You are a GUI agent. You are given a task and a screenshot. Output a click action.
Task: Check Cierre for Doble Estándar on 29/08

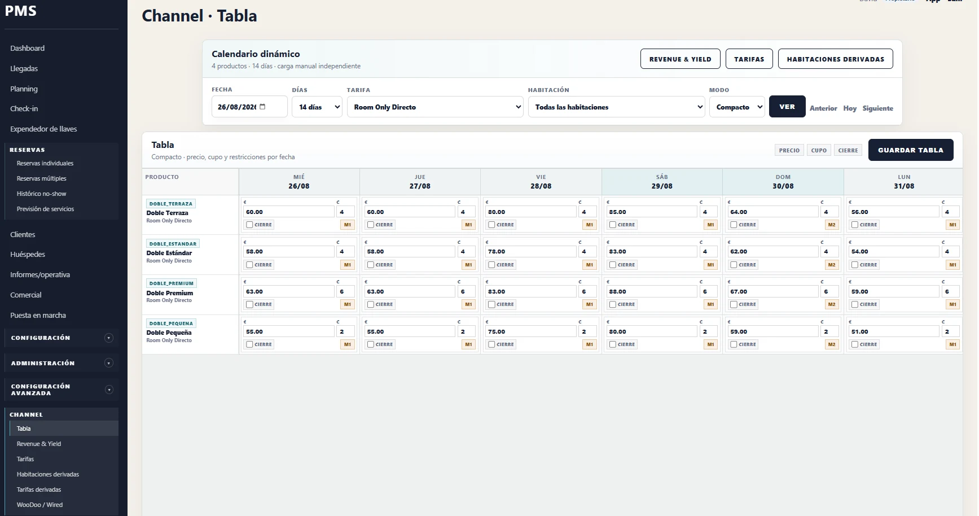click(613, 265)
